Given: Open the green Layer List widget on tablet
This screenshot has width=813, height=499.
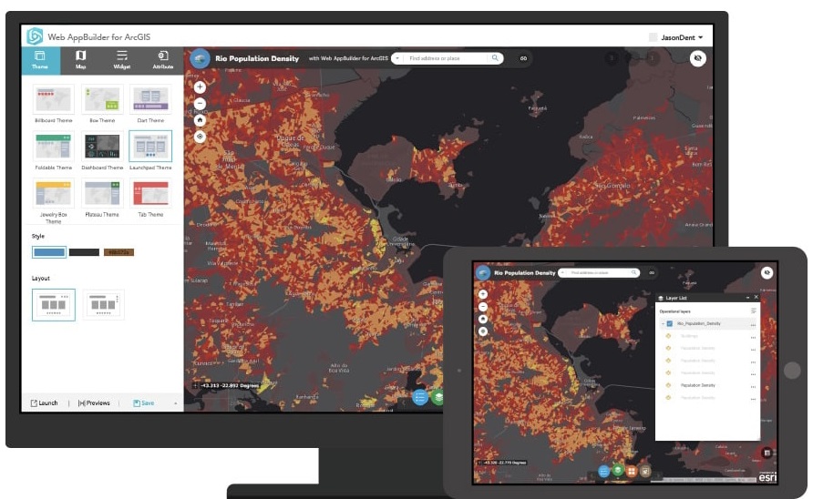Looking at the screenshot, I should coord(618,471).
